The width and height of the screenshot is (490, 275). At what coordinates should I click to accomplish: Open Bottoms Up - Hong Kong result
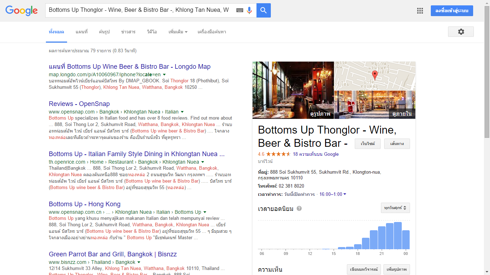(x=85, y=204)
